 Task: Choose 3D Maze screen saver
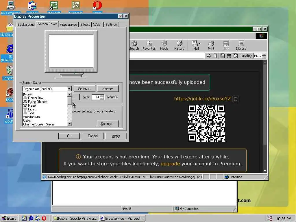(x=45, y=106)
